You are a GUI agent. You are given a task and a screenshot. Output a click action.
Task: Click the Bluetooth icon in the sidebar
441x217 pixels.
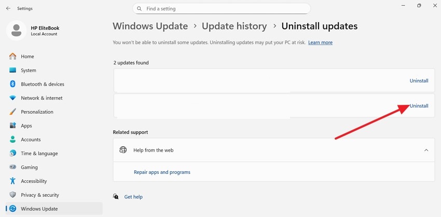coord(12,84)
